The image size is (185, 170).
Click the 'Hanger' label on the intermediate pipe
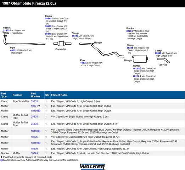click(x=98, y=42)
